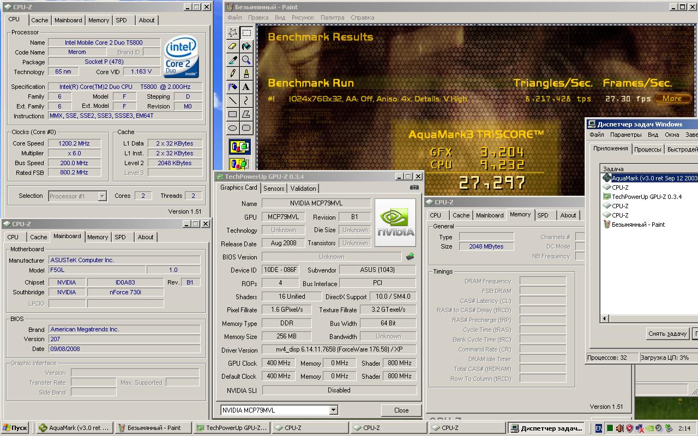Pick the Rectangle shape tool
This screenshot has height=436, width=698.
click(x=233, y=114)
